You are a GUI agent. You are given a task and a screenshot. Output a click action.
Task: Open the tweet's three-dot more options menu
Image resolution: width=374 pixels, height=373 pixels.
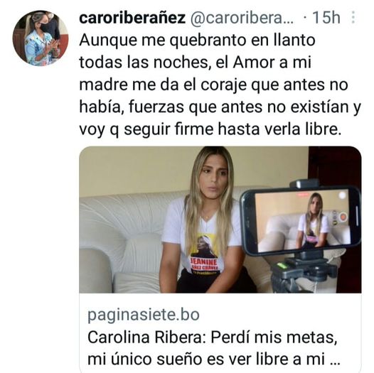(x=353, y=17)
